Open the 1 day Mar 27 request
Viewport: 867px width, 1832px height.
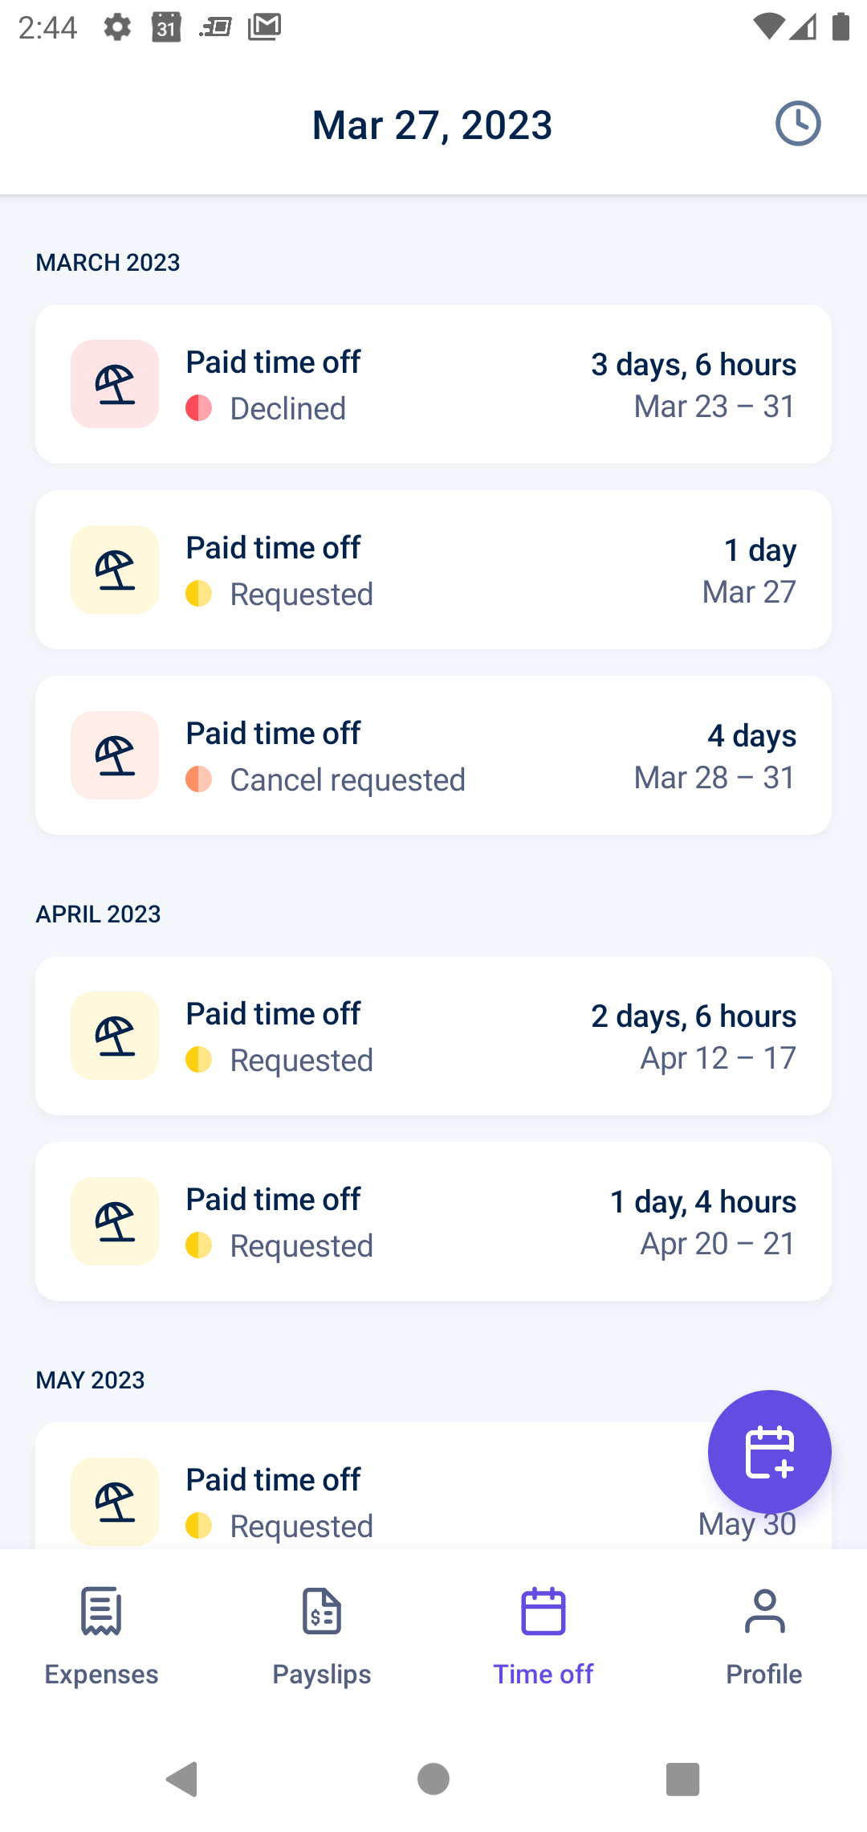pos(433,570)
